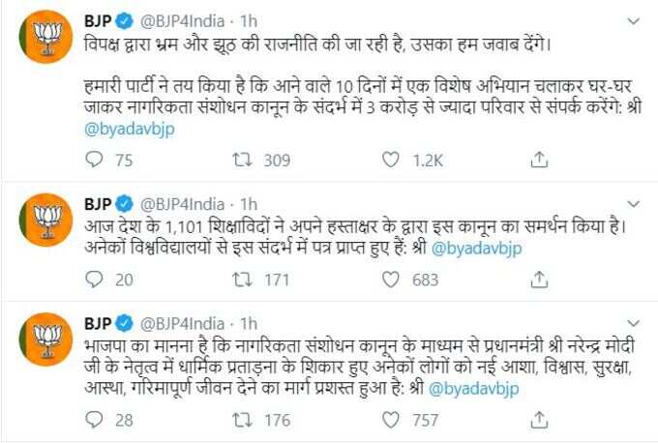Open @byadavbjp mention in first tweet
This screenshot has height=443, width=658.
pos(130,129)
